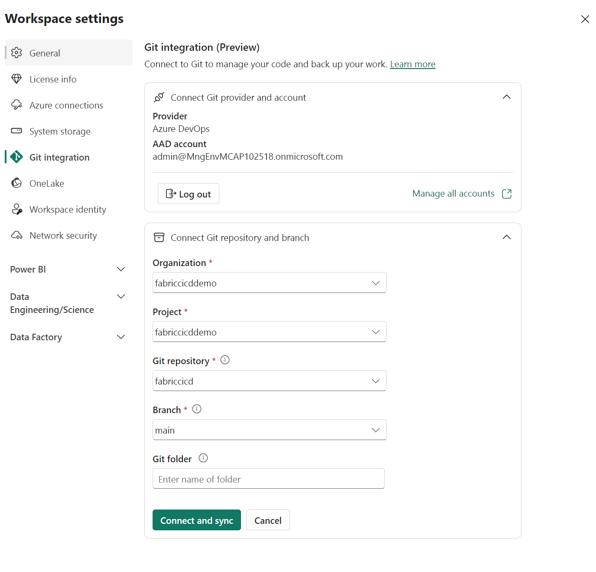Open the Branch dropdown showing main

pos(269,430)
